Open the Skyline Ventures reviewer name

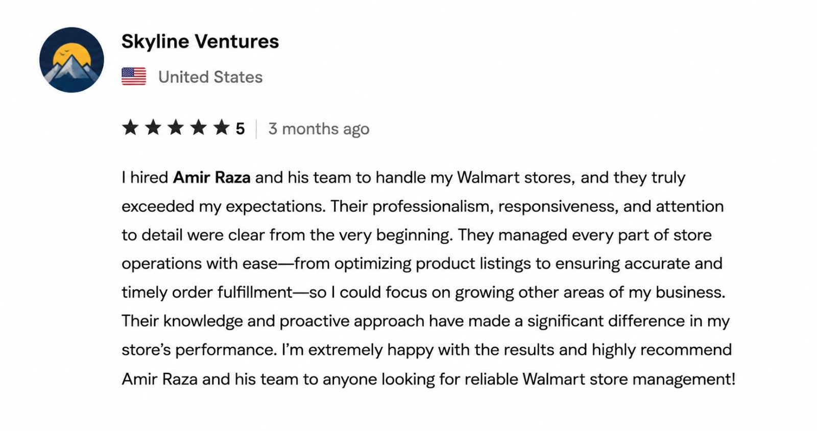(200, 41)
